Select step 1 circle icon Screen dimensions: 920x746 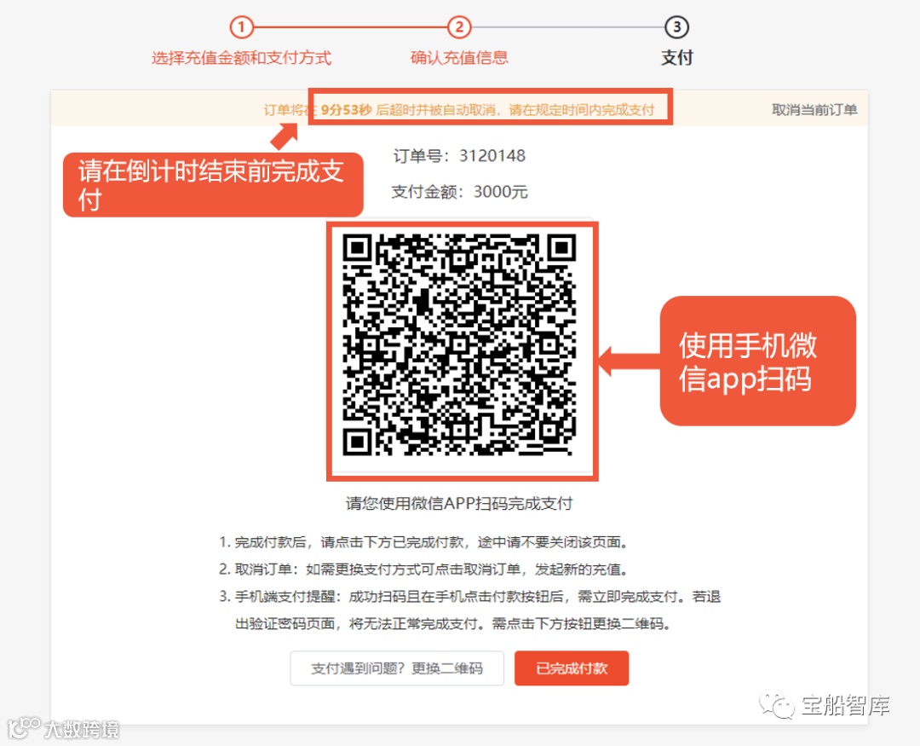click(x=241, y=27)
